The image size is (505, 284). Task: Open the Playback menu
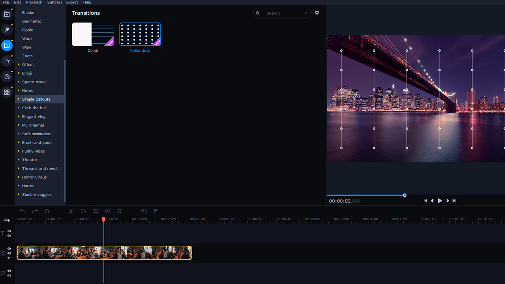point(34,2)
